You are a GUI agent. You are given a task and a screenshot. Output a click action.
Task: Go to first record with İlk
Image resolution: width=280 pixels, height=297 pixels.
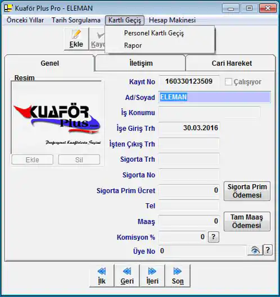pyautogui.click(x=102, y=276)
